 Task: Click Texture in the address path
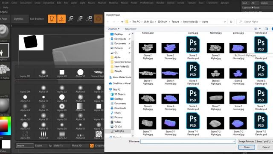pyautogui.click(x=175, y=22)
